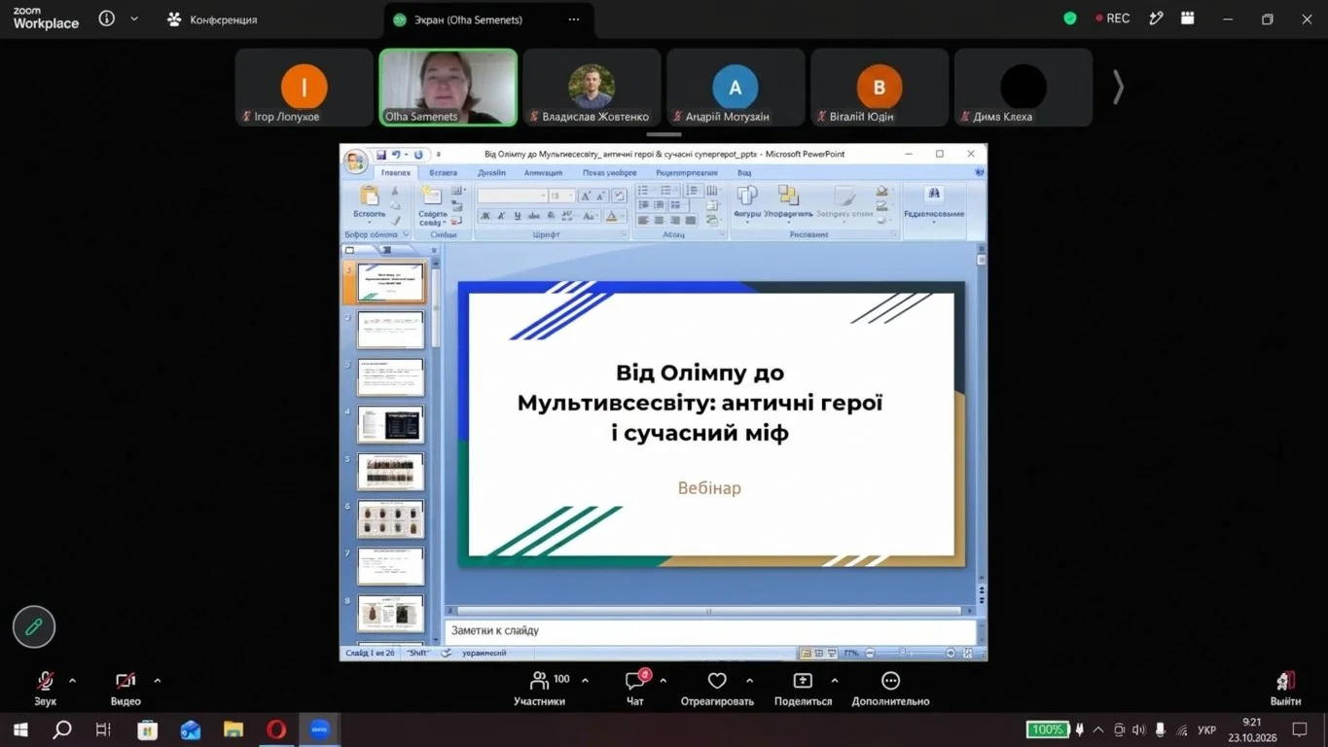The height and width of the screenshot is (747, 1328).
Task: Click the green encryption shield icon
Action: tap(1070, 18)
